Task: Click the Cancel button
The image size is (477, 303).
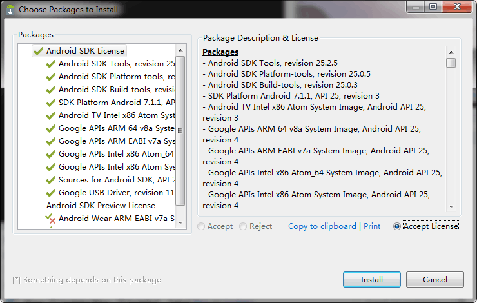Action: [435, 280]
